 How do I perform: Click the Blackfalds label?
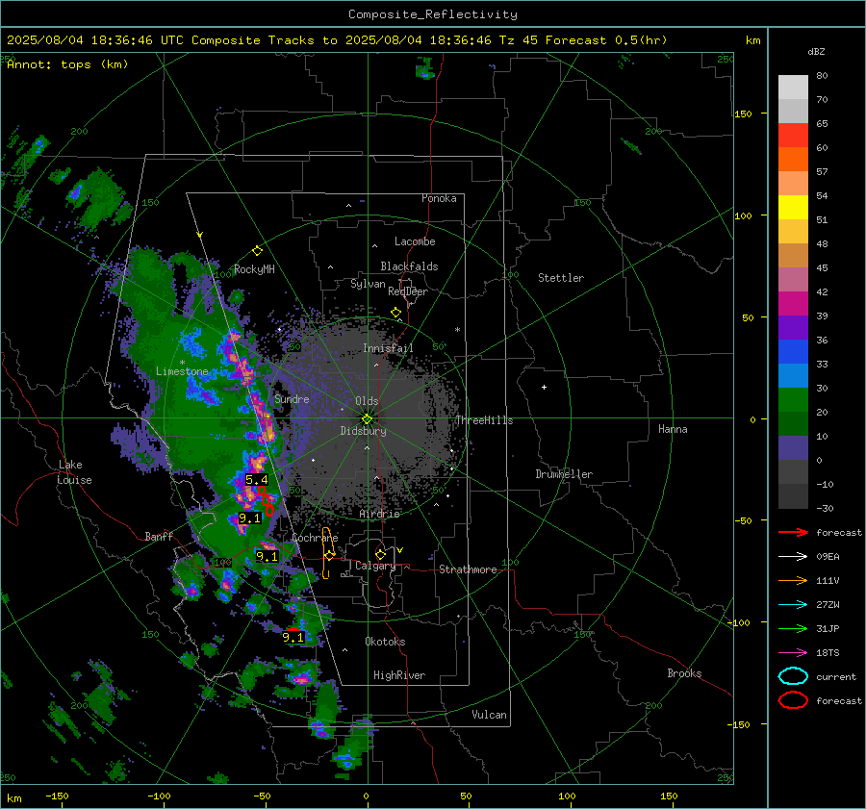tap(409, 266)
